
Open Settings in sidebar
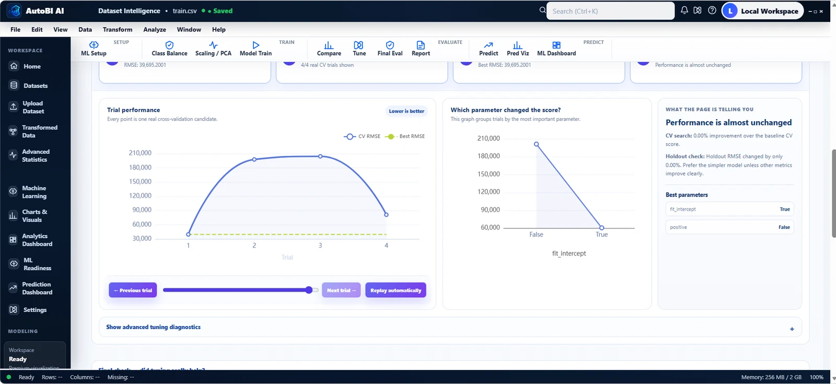tap(35, 310)
